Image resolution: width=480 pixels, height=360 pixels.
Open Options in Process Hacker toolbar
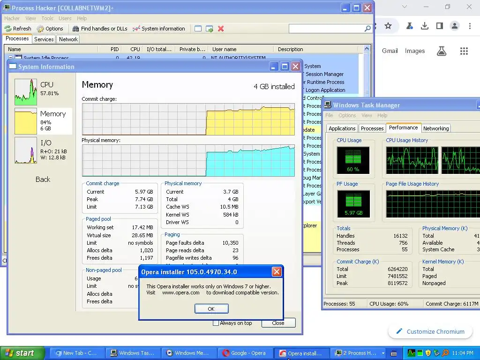coord(50,29)
